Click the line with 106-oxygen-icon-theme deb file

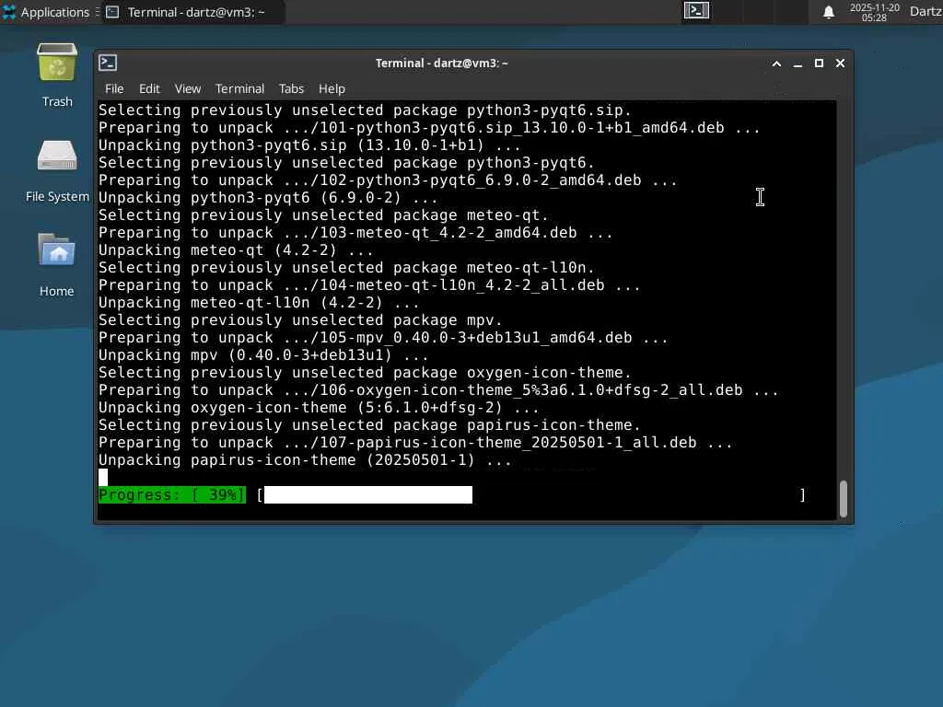coord(438,390)
